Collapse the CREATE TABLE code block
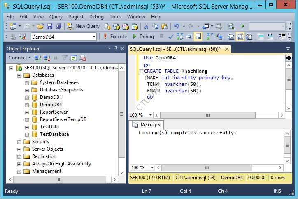 pyautogui.click(x=141, y=71)
